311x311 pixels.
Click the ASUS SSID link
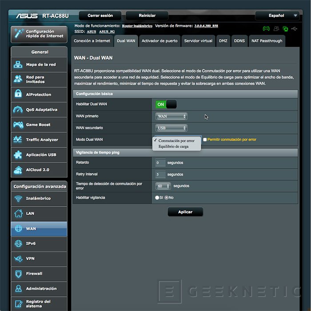[91, 32]
